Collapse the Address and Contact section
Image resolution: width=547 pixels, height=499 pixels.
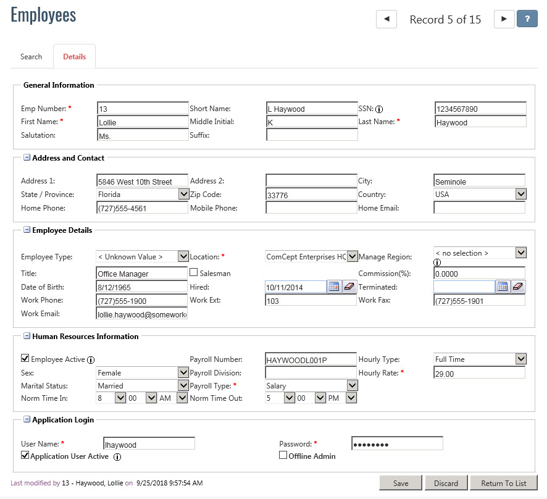pyautogui.click(x=27, y=157)
